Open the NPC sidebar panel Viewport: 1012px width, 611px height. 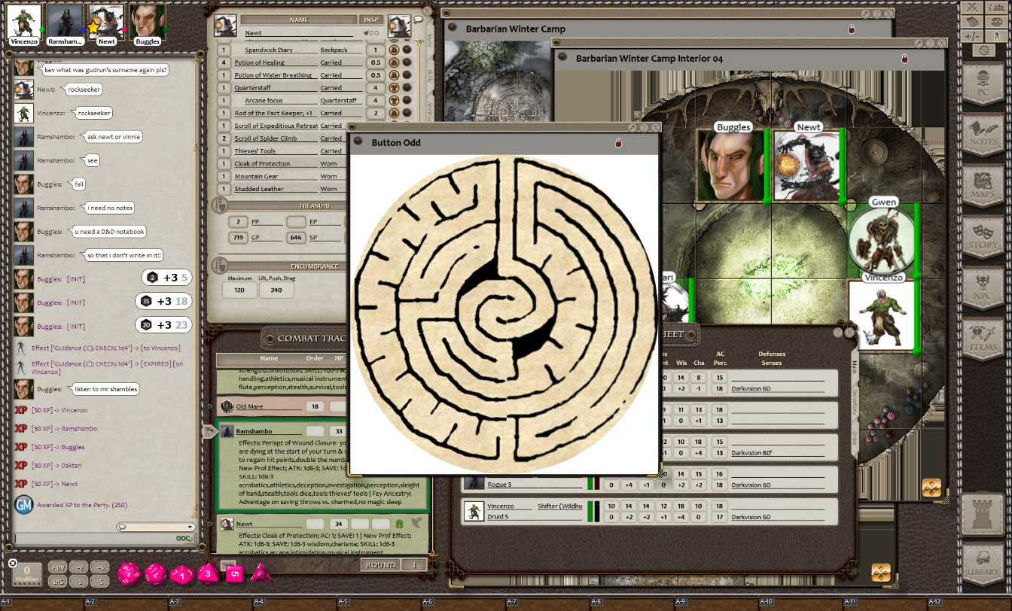(983, 287)
